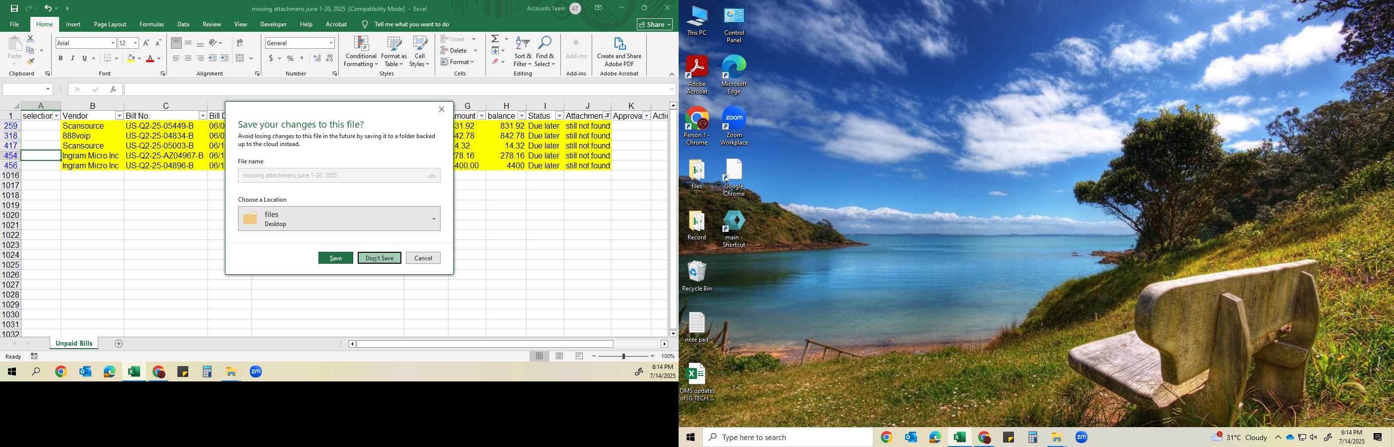Decrease font size with the small A
The width and height of the screenshot is (1394, 447).
click(158, 43)
